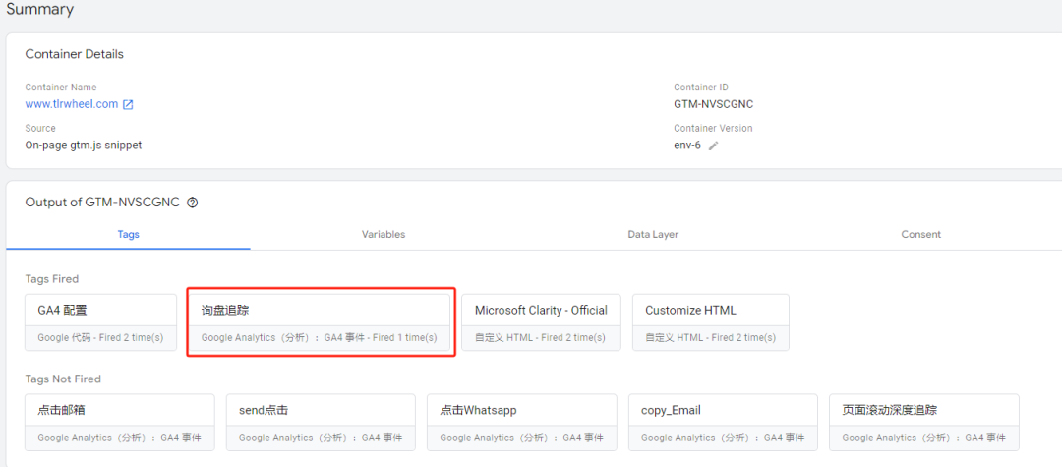Switch to the Variables tab
1062x467 pixels.
point(383,234)
